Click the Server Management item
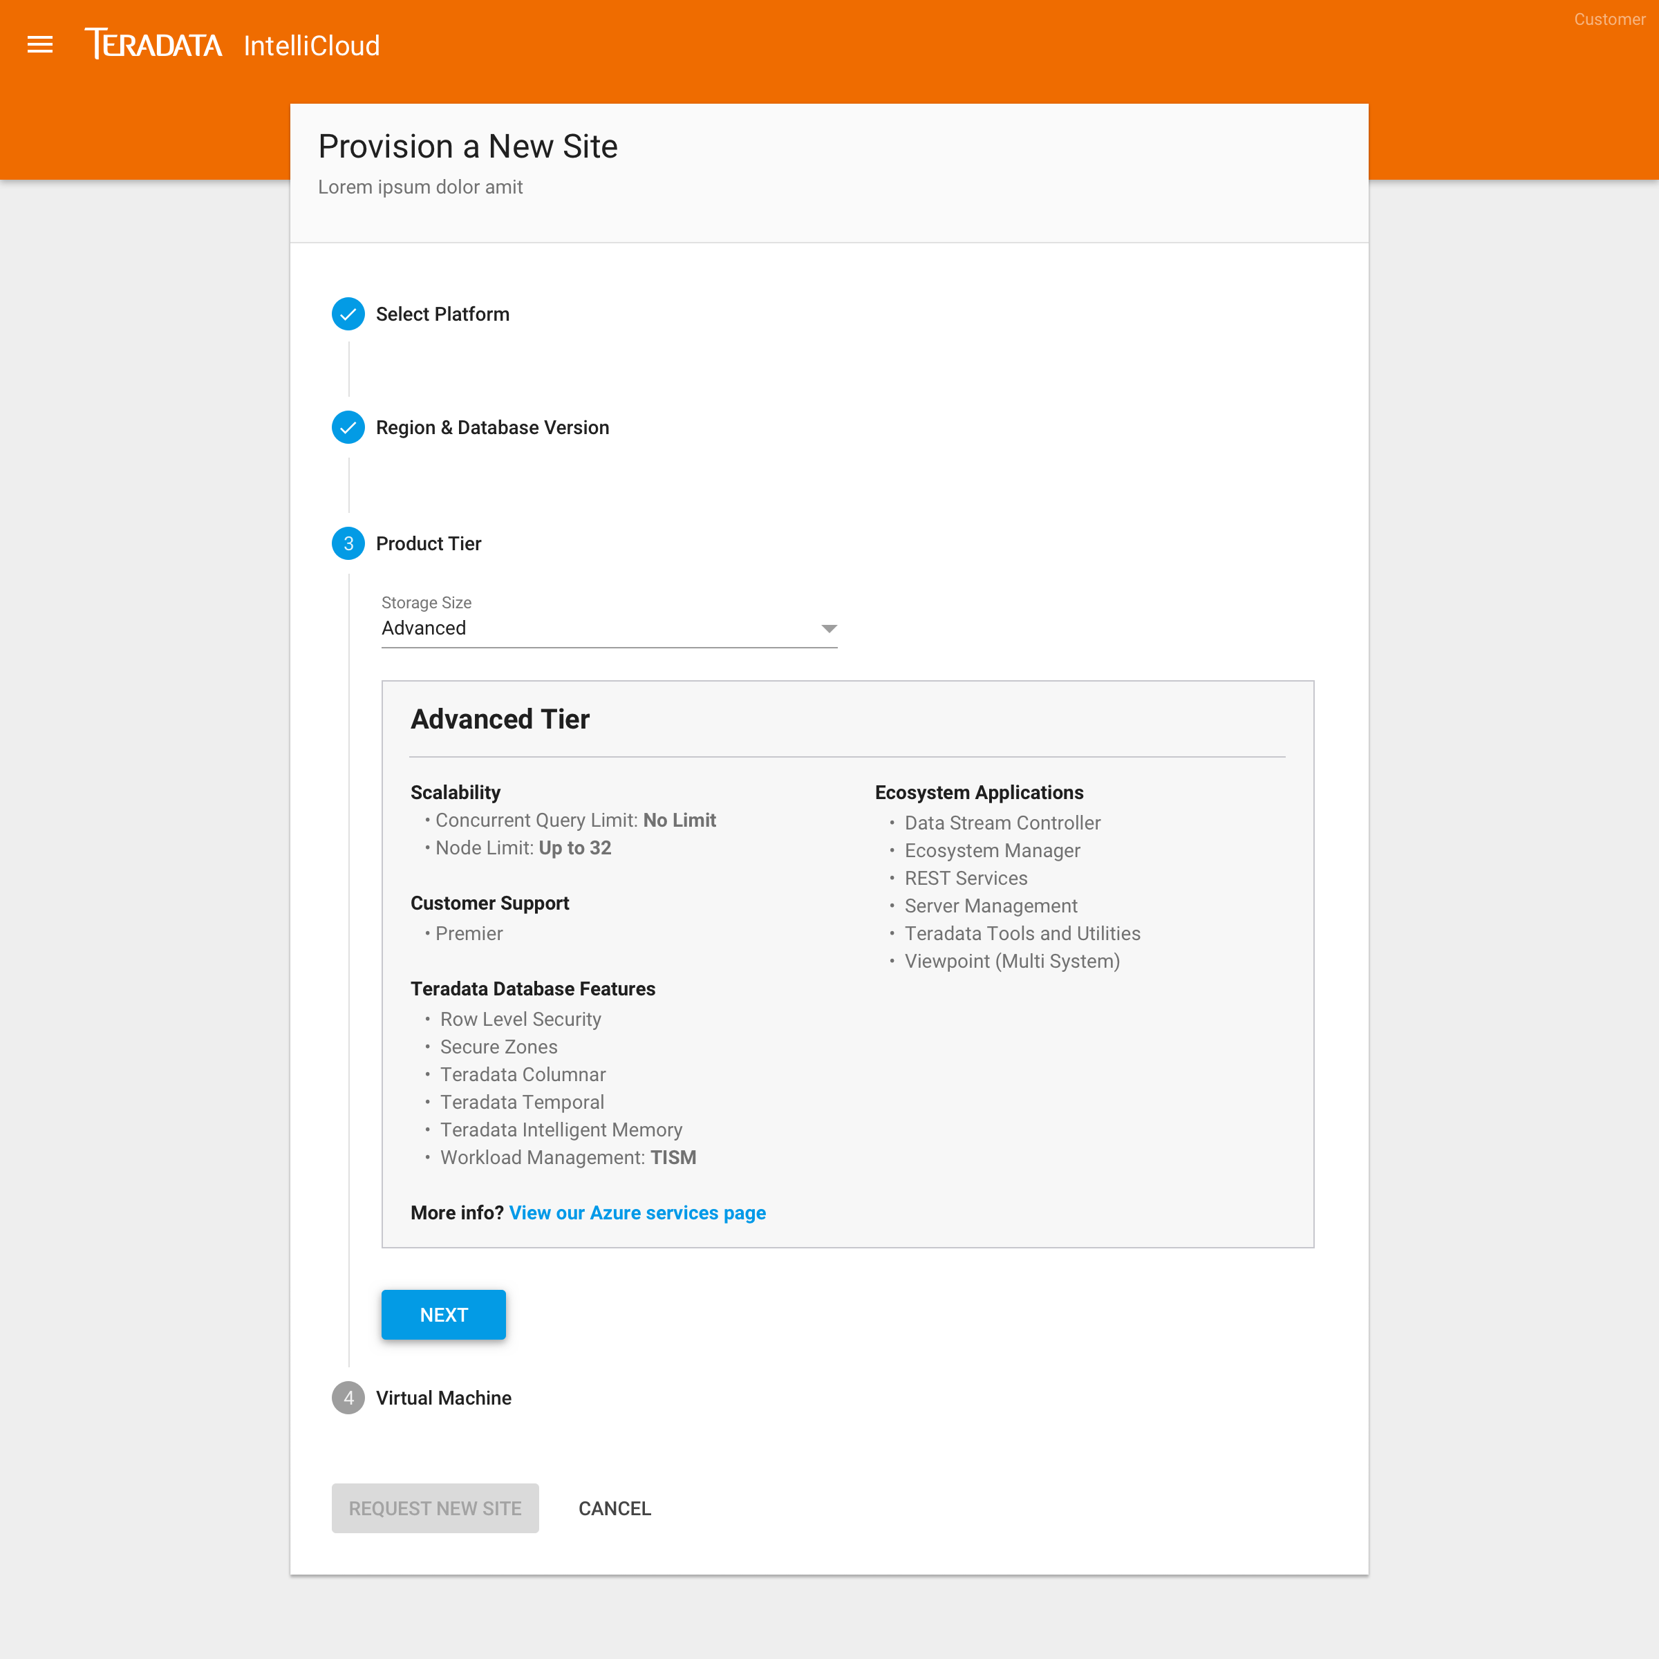 991,906
